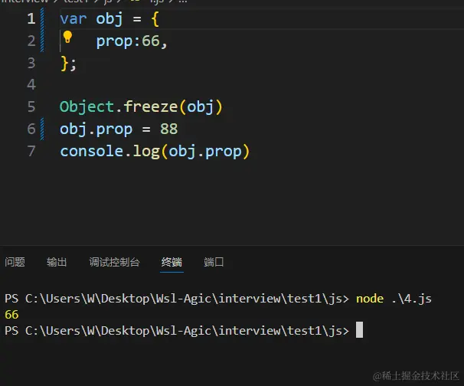Image resolution: width=464 pixels, height=386 pixels.
Task: Click 'freeze' method name on line 5
Action: click(x=150, y=106)
